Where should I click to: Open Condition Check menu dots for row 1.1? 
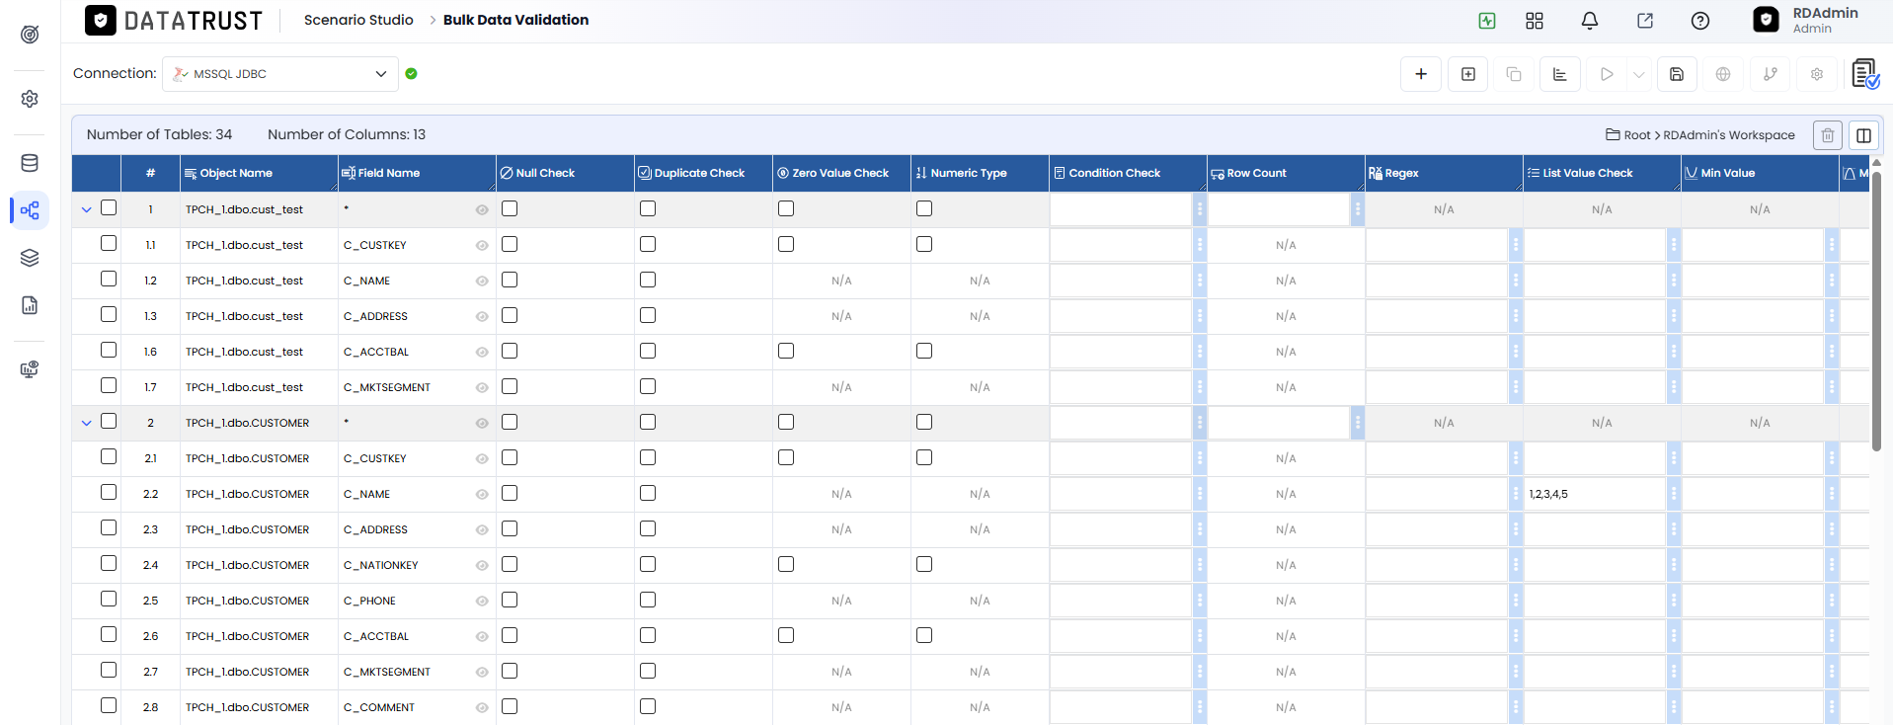pyautogui.click(x=1200, y=245)
